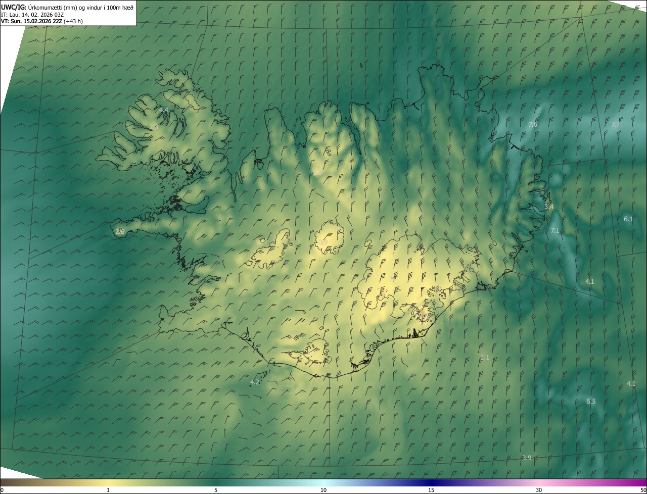Click the color scale tick label 30
Image resolution: width=647 pixels, height=494 pixels.
pos(539,490)
